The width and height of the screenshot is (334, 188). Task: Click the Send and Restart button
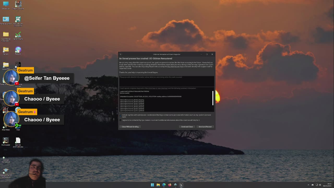coord(205,127)
